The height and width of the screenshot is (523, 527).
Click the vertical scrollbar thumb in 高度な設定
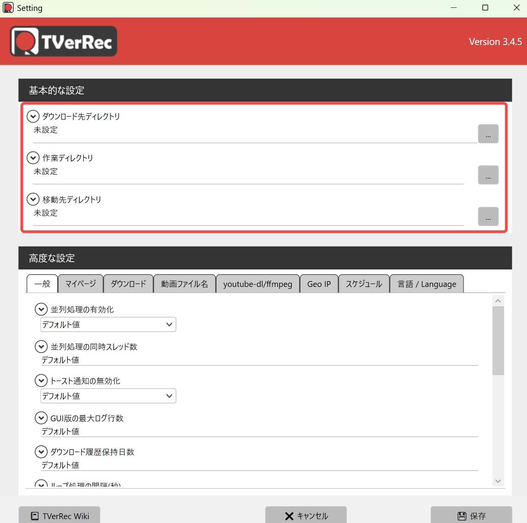498,341
